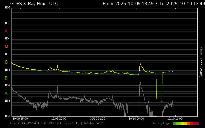Click the 1E-6 flux axis label

tap(7, 70)
